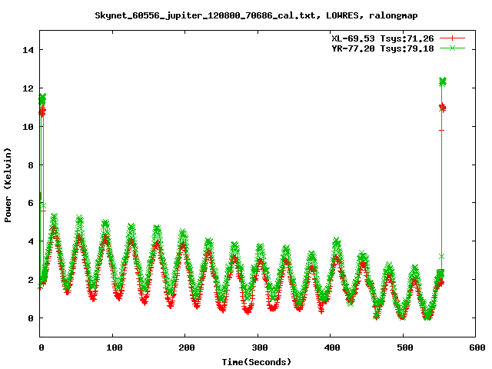This screenshot has width=492, height=369.
Task: Click the red marker on the left spike
Action: 42,112
